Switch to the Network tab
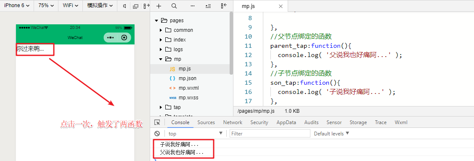This screenshot has height=161, width=474. click(233, 122)
